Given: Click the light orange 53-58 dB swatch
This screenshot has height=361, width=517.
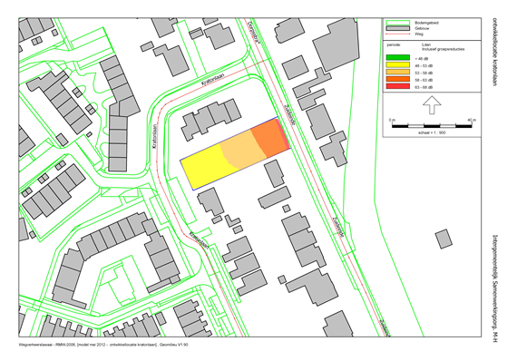Looking at the screenshot, I should 398,73.
